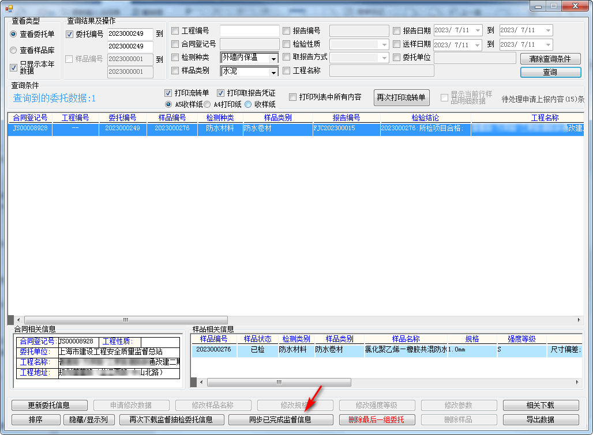Click the main table's right scroll arrow

pos(580,320)
